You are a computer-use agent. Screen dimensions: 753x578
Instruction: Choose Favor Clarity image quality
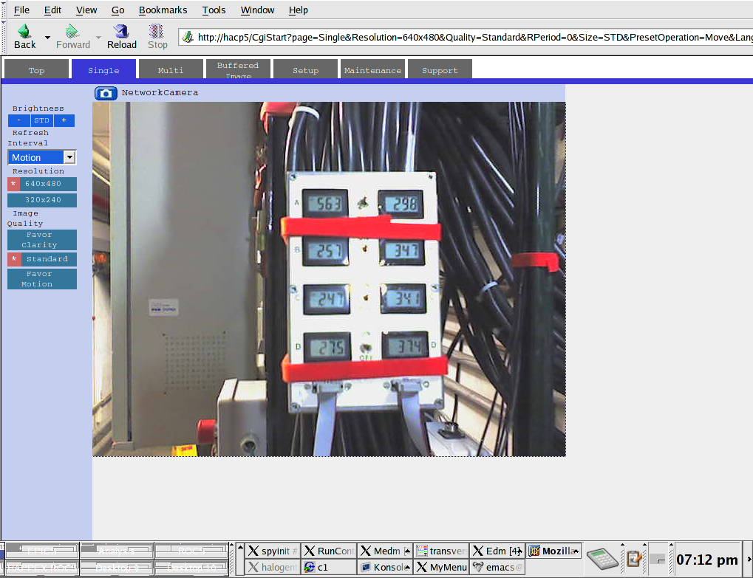(x=42, y=240)
